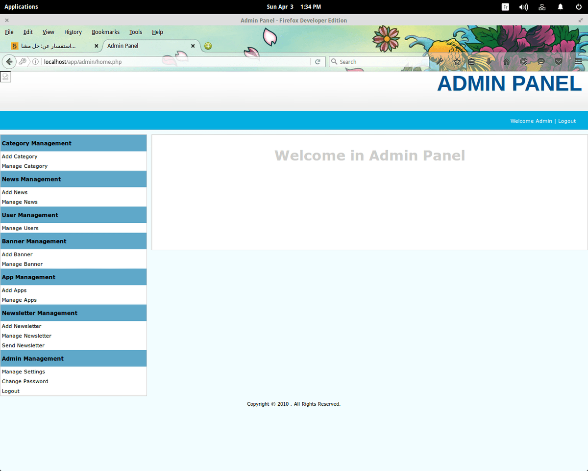The width and height of the screenshot is (588, 471).
Task: Open the View menu
Action: pyautogui.click(x=49, y=32)
